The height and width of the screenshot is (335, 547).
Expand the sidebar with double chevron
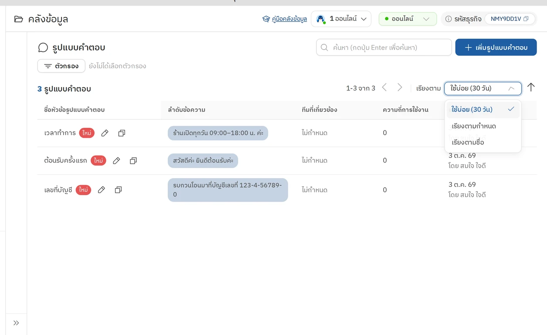click(16, 323)
